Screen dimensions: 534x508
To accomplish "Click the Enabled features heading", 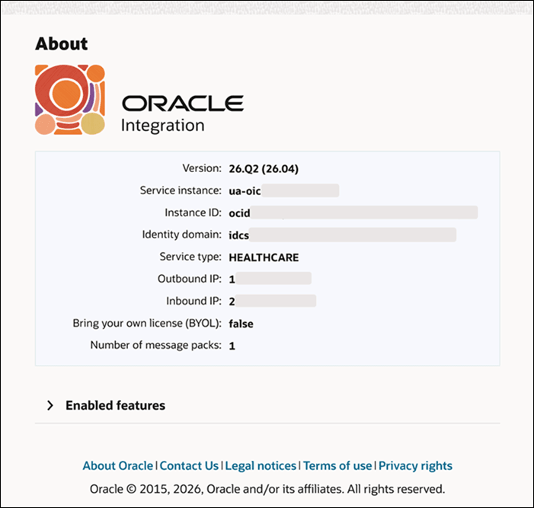I will (115, 405).
